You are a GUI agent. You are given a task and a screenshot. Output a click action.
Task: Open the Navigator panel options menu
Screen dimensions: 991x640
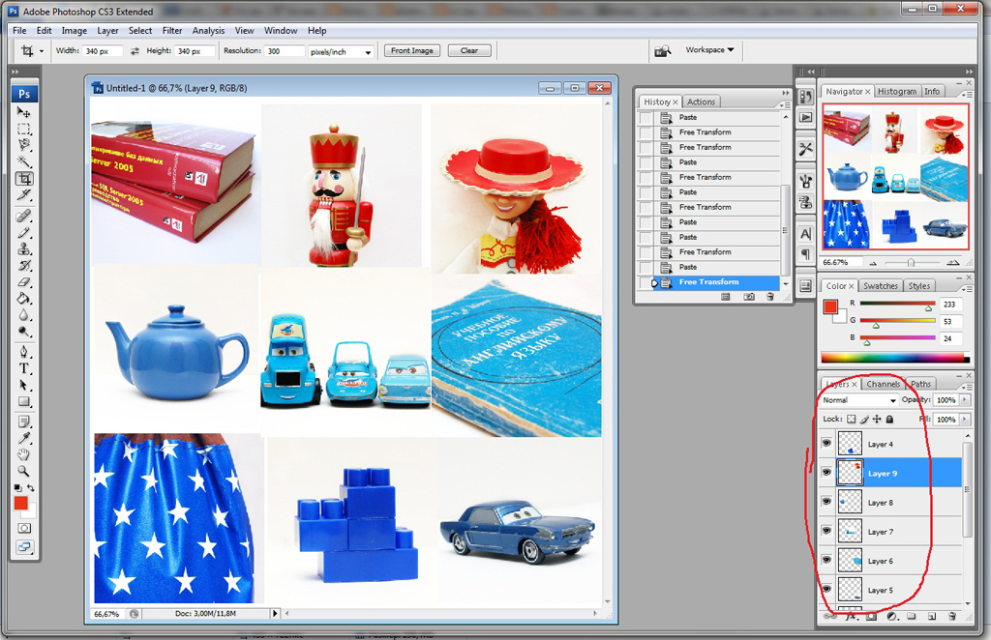(x=968, y=94)
